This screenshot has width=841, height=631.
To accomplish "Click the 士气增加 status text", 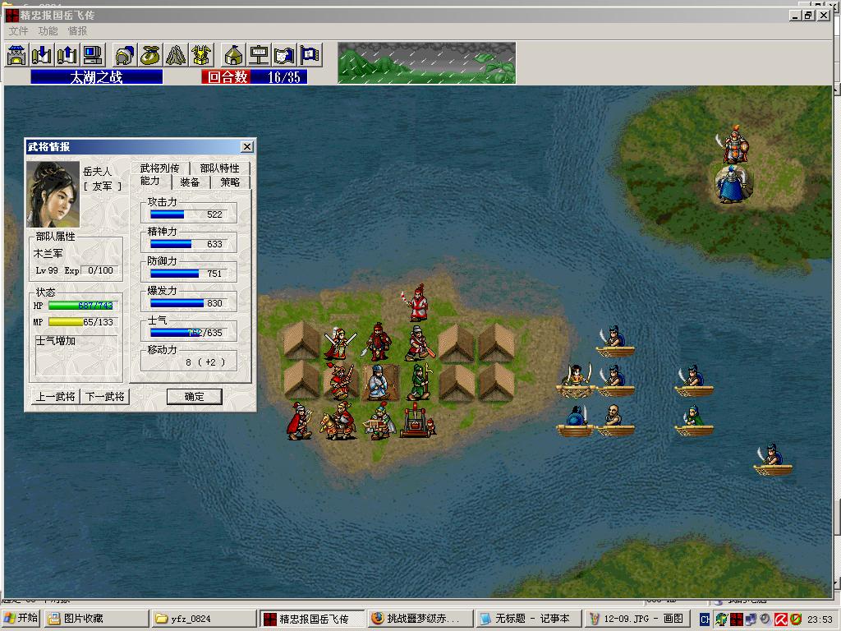I will tap(56, 341).
